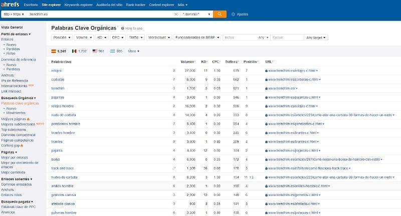Collapse the Enlaces salientes section
This screenshot has height=216, width=401.
[17, 179]
